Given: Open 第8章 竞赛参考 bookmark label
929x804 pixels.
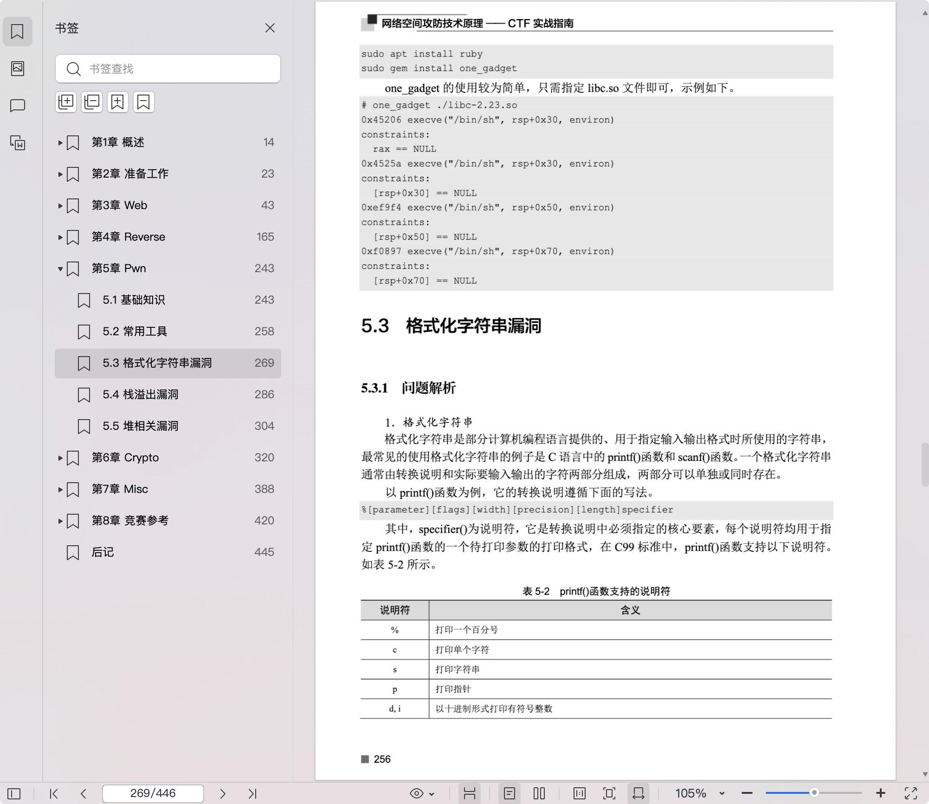Looking at the screenshot, I should [130, 521].
